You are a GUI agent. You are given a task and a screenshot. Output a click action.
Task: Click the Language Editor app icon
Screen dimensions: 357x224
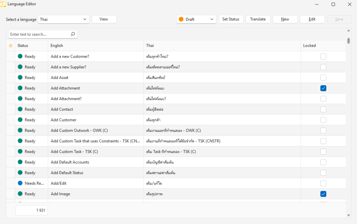3,4
